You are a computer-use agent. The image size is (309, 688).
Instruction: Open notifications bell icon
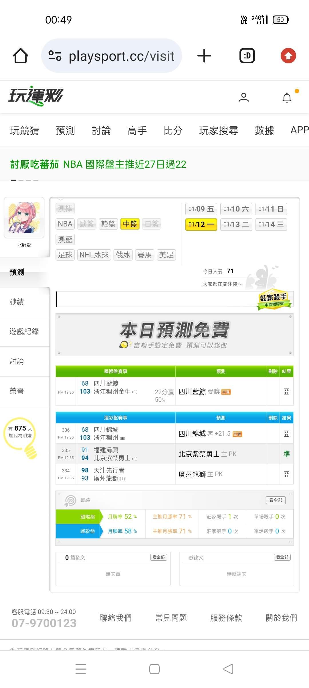(287, 98)
